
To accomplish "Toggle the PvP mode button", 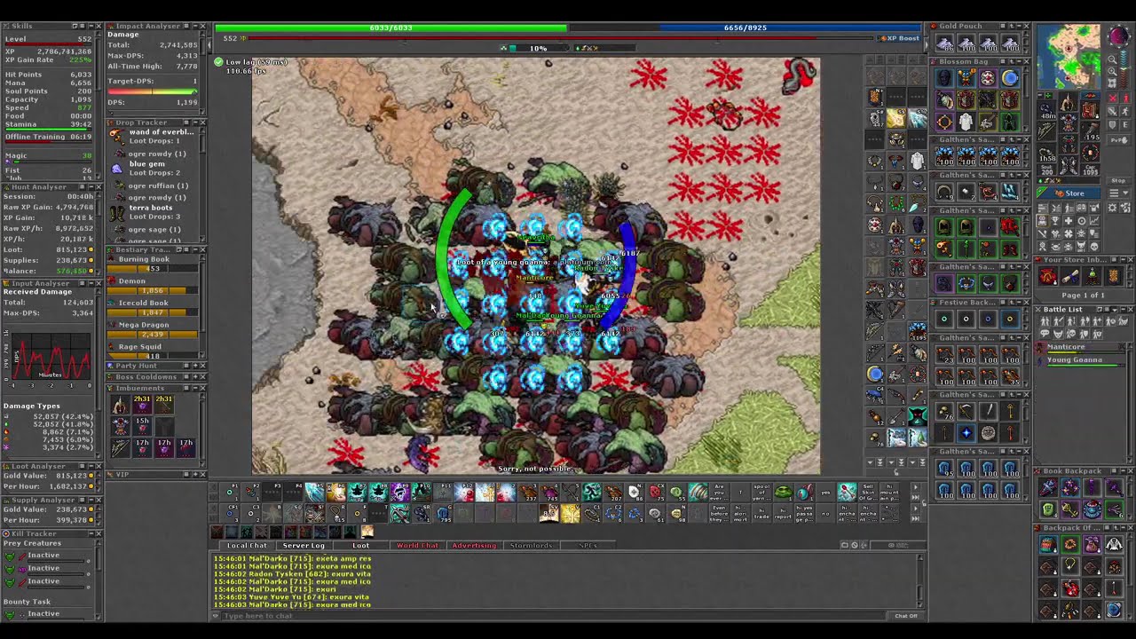I will (x=1118, y=139).
